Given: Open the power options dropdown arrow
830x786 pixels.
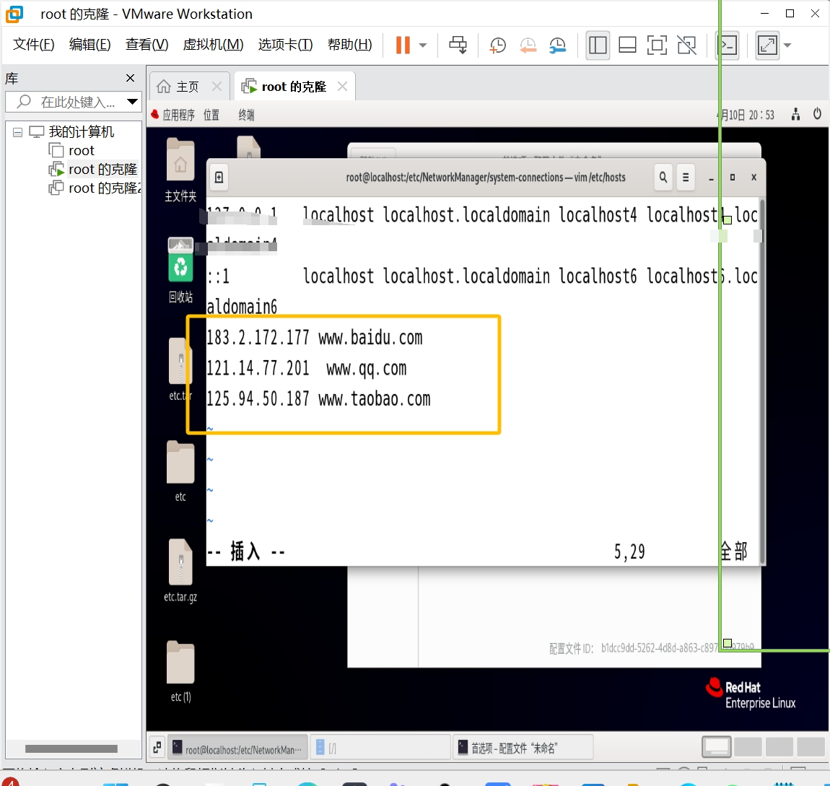Looking at the screenshot, I should coord(423,45).
